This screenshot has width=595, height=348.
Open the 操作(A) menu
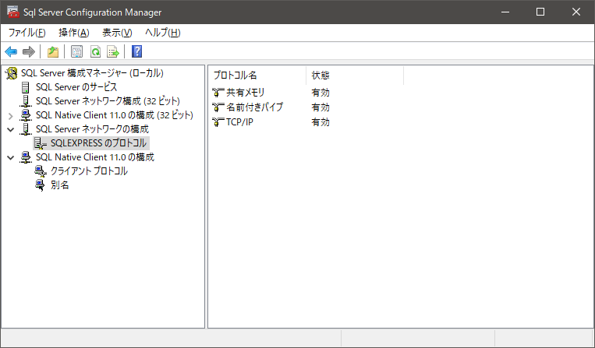pyautogui.click(x=73, y=33)
